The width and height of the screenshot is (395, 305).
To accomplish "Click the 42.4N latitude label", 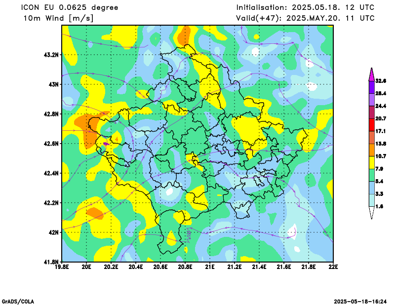I will 51,173.
